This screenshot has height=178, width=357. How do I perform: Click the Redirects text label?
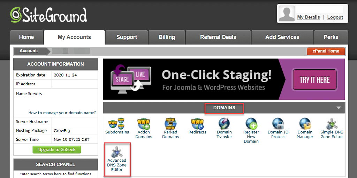click(x=197, y=132)
